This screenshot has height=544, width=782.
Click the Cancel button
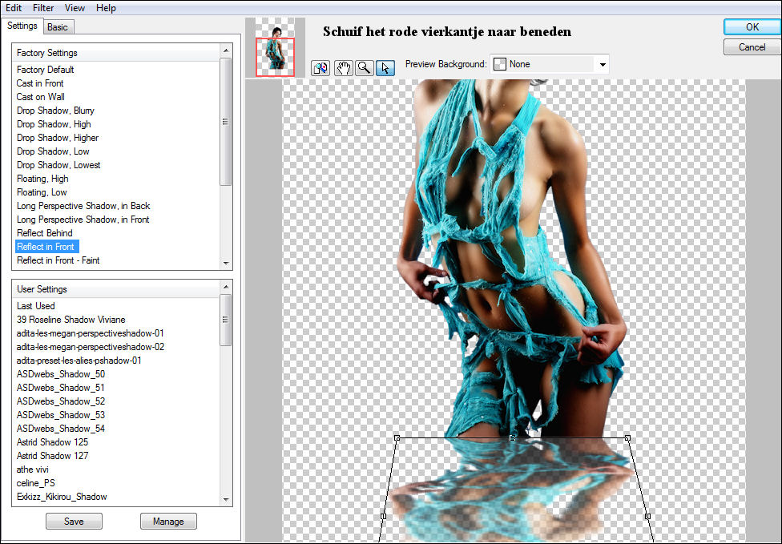click(x=752, y=47)
